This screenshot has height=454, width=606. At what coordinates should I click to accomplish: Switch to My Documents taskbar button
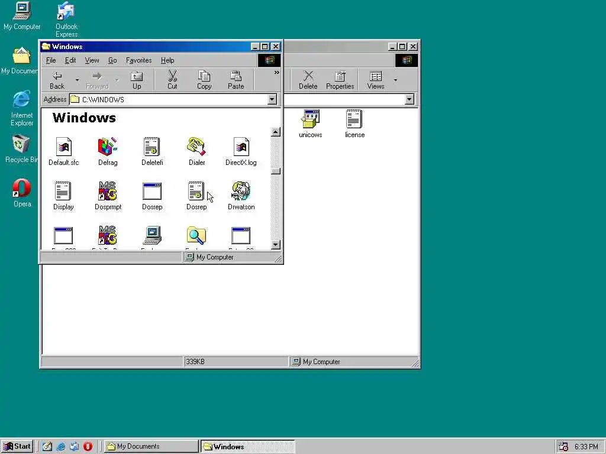click(x=151, y=446)
